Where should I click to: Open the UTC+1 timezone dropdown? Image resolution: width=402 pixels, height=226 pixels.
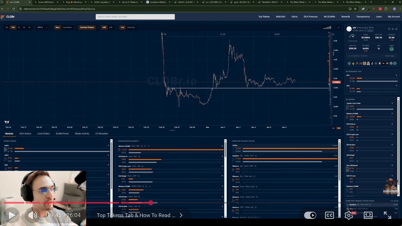point(42,27)
